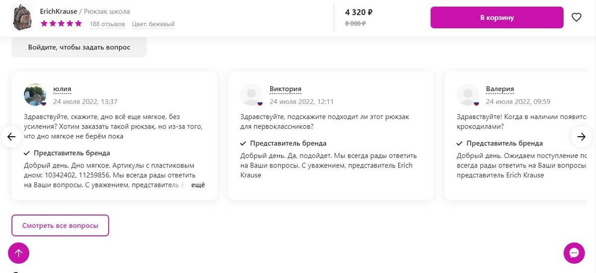Click username Валерия on third question
Image resolution: width=596 pixels, height=273 pixels.
point(500,89)
